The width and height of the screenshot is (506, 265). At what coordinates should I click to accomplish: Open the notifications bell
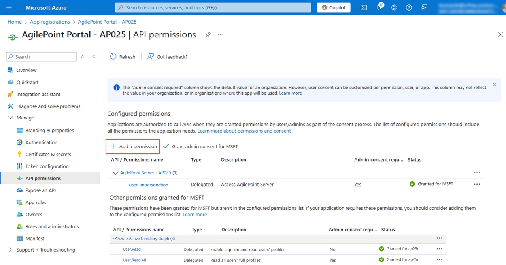pos(379,7)
